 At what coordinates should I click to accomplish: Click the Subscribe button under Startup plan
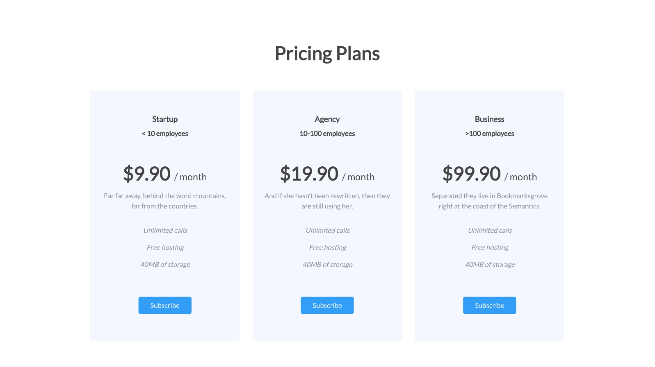(165, 305)
